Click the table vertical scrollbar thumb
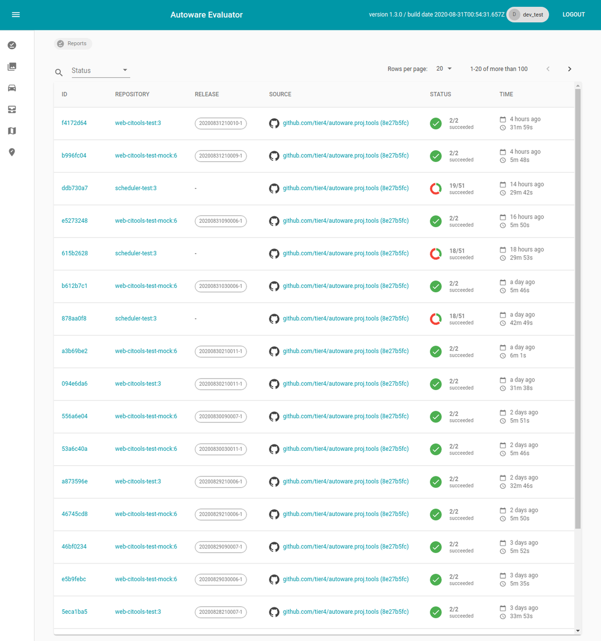601x641 pixels. pos(578,309)
